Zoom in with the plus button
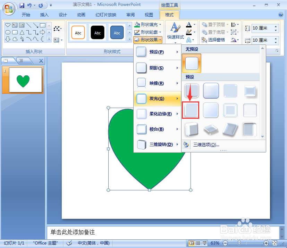 click(266, 243)
